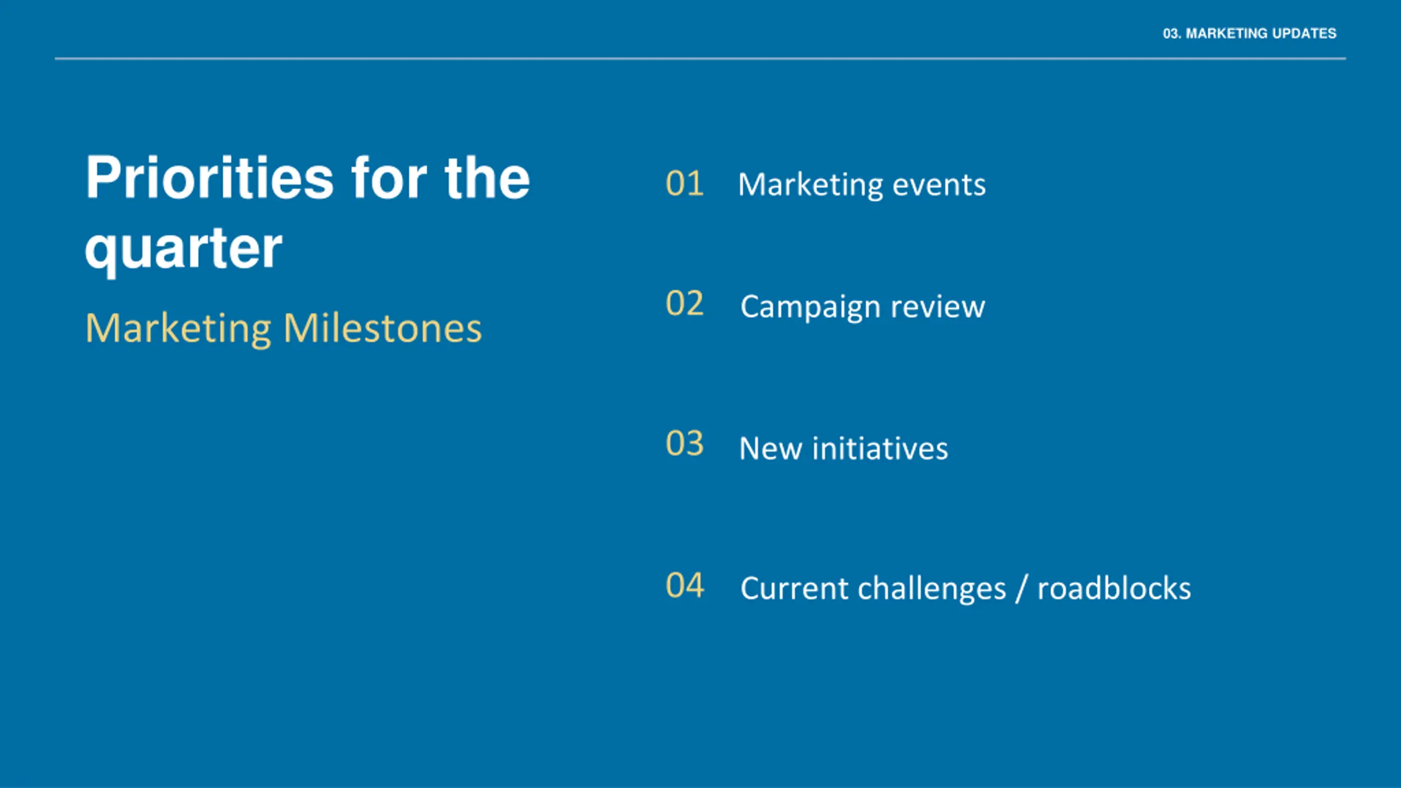Click the word "review" in the second item
Screen dimensions: 1401x788
point(937,307)
